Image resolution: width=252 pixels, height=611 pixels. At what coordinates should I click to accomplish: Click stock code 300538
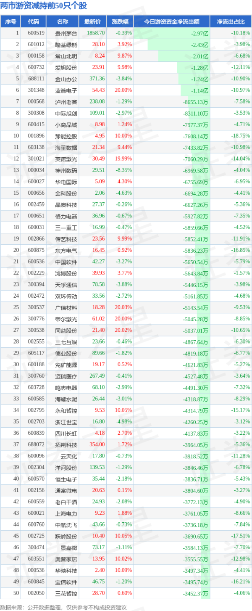(36, 330)
